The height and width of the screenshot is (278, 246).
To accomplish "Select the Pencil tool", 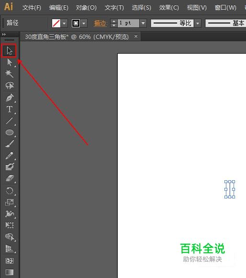I will coord(10,155).
